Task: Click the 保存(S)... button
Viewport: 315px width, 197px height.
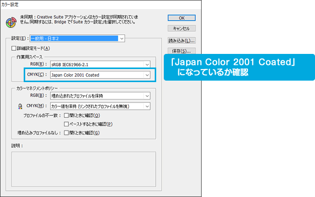Action: point(181,51)
